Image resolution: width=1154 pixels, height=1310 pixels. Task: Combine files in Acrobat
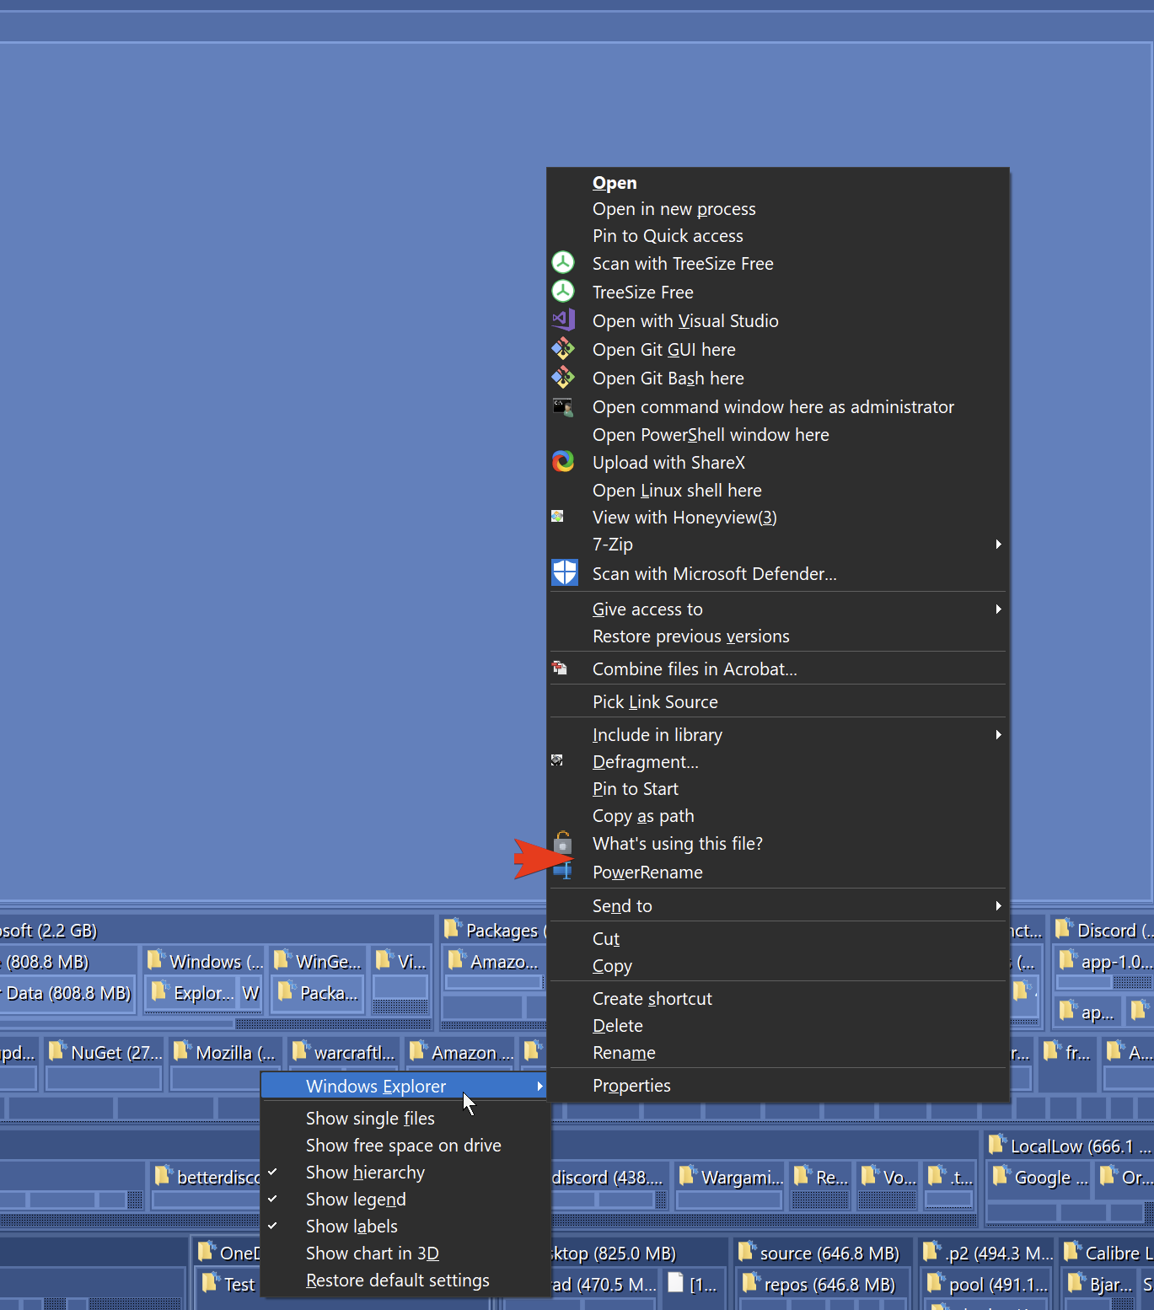click(695, 668)
